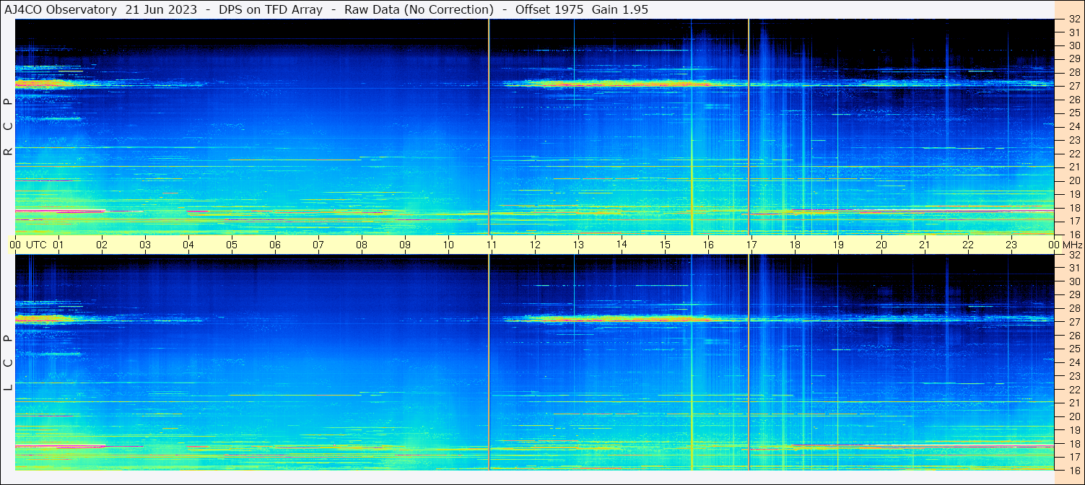Click the 21 MHz label in lower panel
The height and width of the screenshot is (485, 1085).
(1073, 403)
